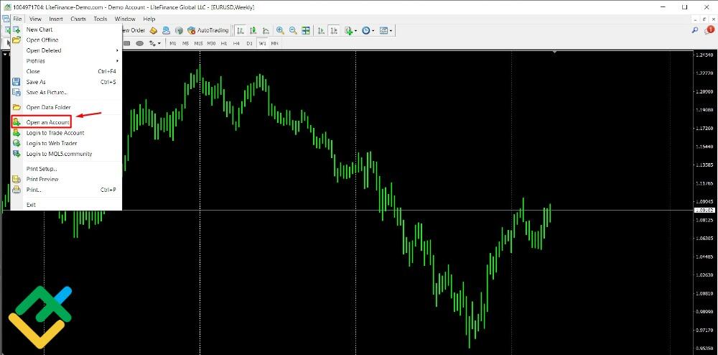
Task: Toggle auto scroll to latest bar
Action: coord(322,30)
